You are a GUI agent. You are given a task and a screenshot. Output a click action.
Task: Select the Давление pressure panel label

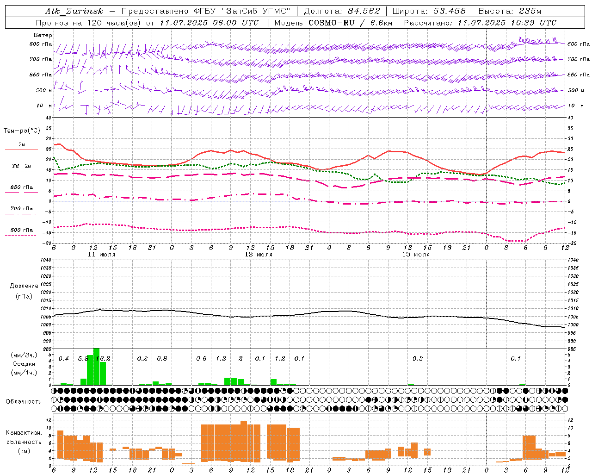(24, 286)
